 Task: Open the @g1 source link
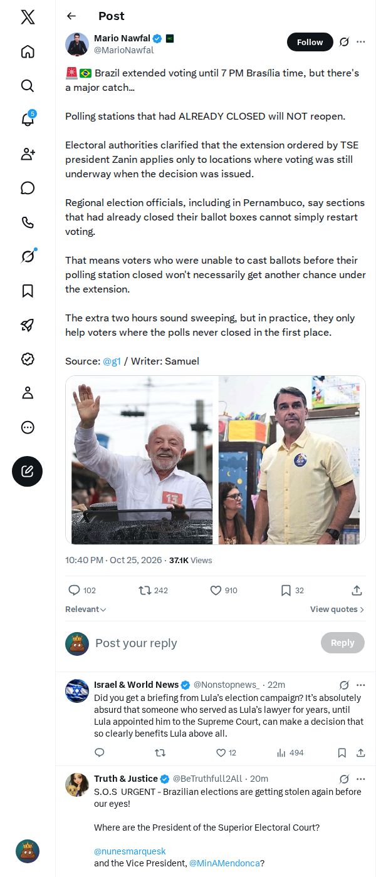tap(112, 361)
